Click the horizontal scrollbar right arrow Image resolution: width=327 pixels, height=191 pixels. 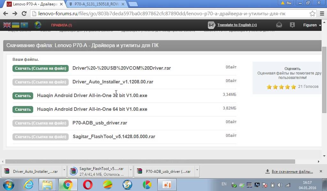point(318,161)
